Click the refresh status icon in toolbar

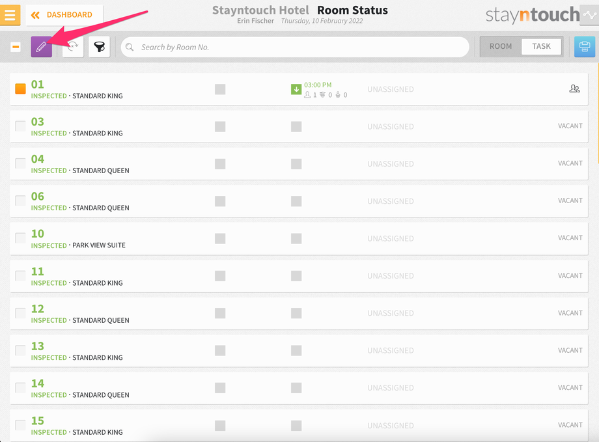(x=72, y=47)
